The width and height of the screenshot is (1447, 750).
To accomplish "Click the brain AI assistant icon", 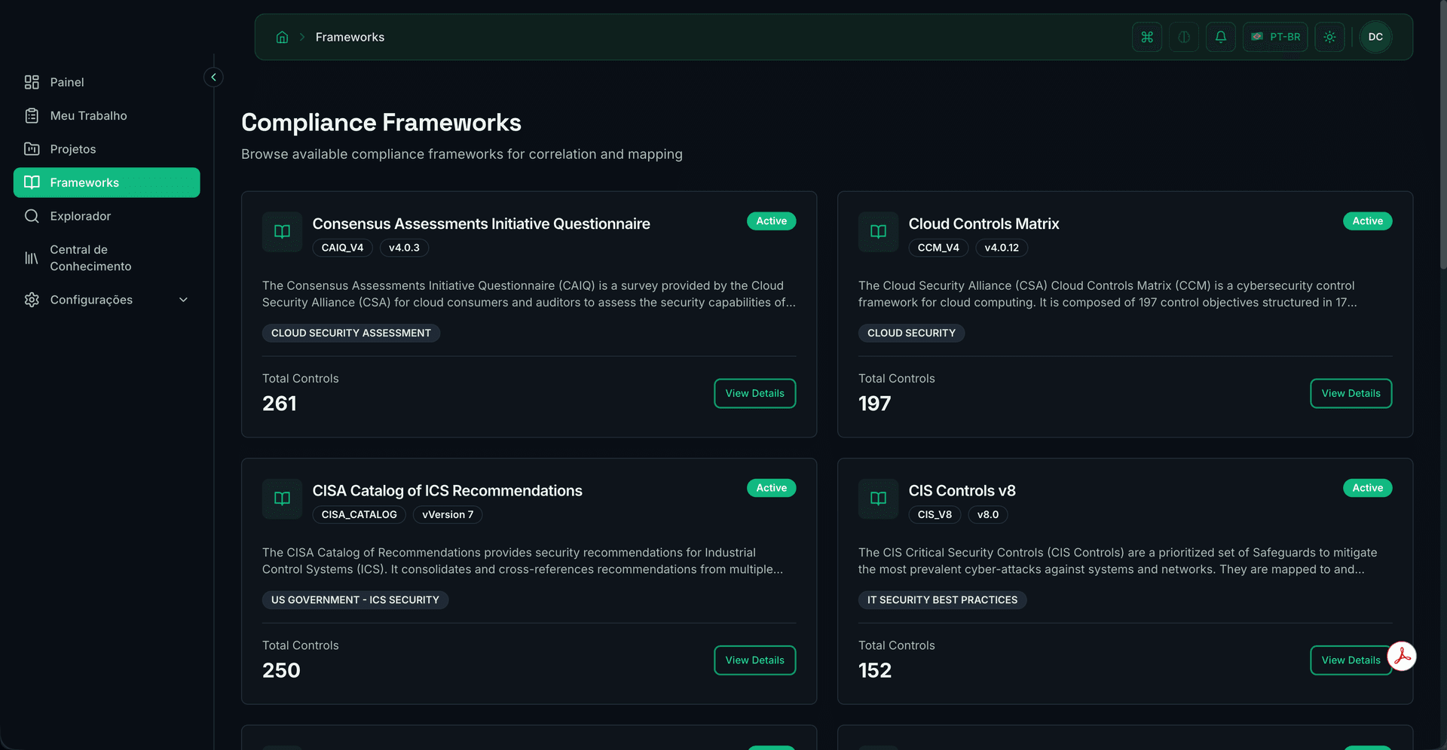I will pyautogui.click(x=1183, y=37).
